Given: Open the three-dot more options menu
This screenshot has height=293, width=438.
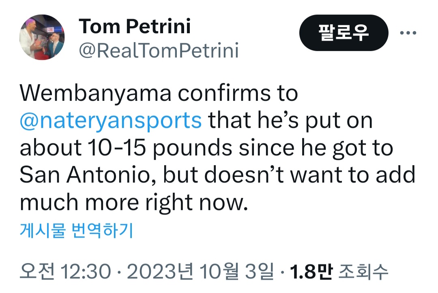Looking at the screenshot, I should click(408, 33).
